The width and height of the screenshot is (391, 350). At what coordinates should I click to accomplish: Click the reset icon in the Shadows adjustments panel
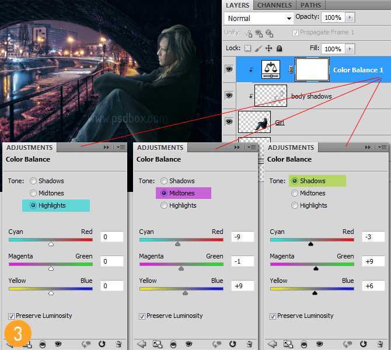(x=364, y=345)
